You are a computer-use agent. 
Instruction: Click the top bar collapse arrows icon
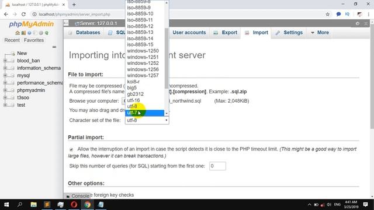[366, 23]
